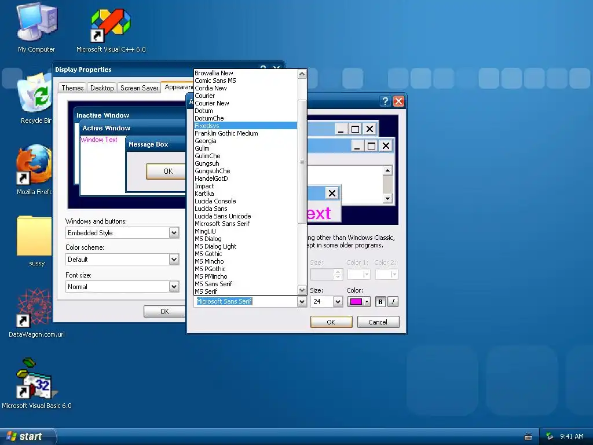Select Browallia New from font list
This screenshot has width=593, height=445.
point(246,73)
